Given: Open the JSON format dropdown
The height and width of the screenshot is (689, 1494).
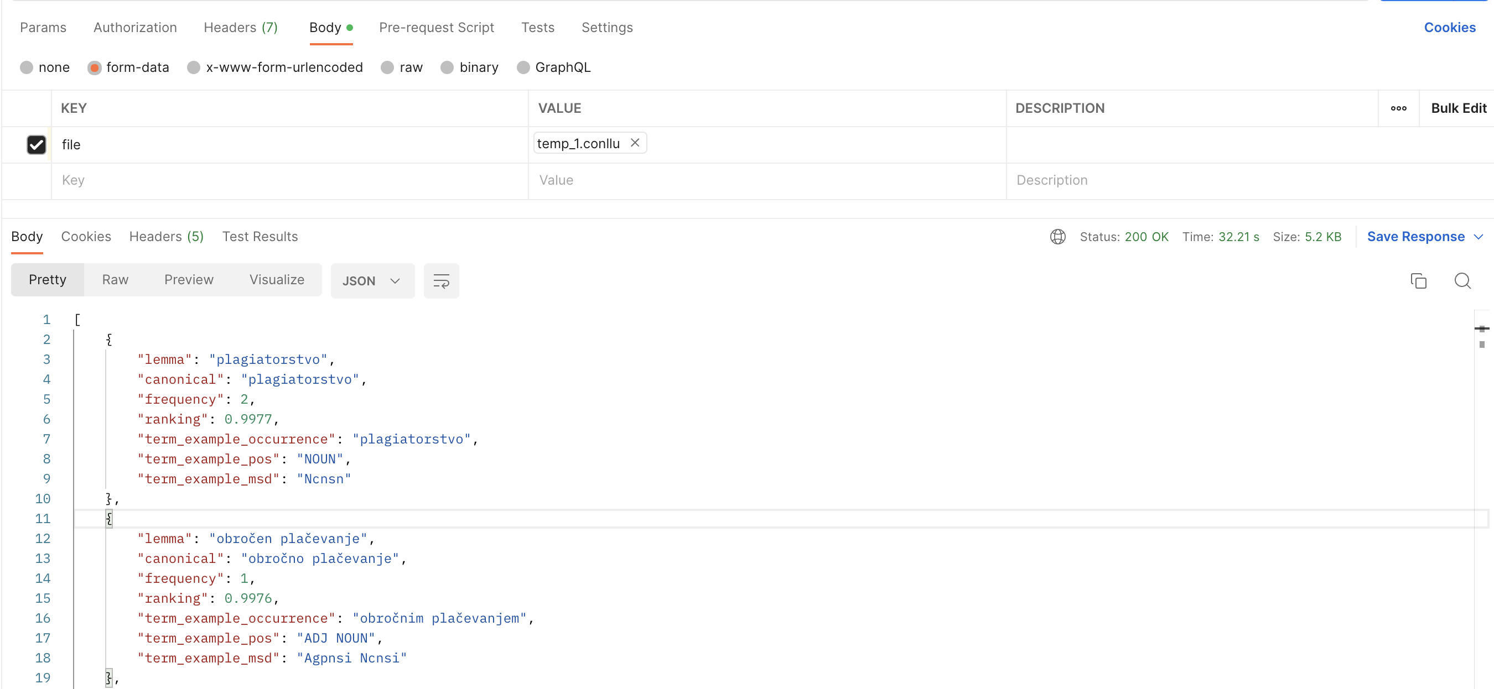Looking at the screenshot, I should (372, 281).
